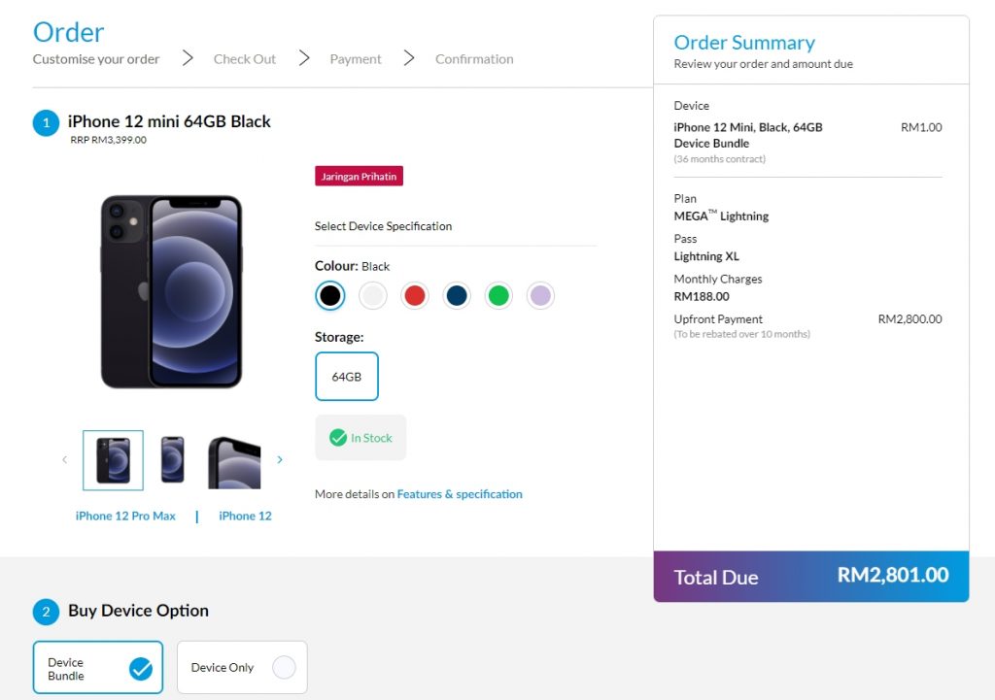The height and width of the screenshot is (700, 995).
Task: Select the Device Bundle option
Action: pyautogui.click(x=98, y=669)
